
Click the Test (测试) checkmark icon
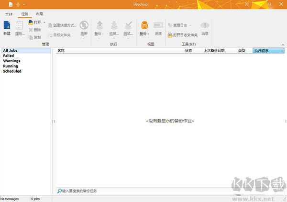tap(128, 25)
